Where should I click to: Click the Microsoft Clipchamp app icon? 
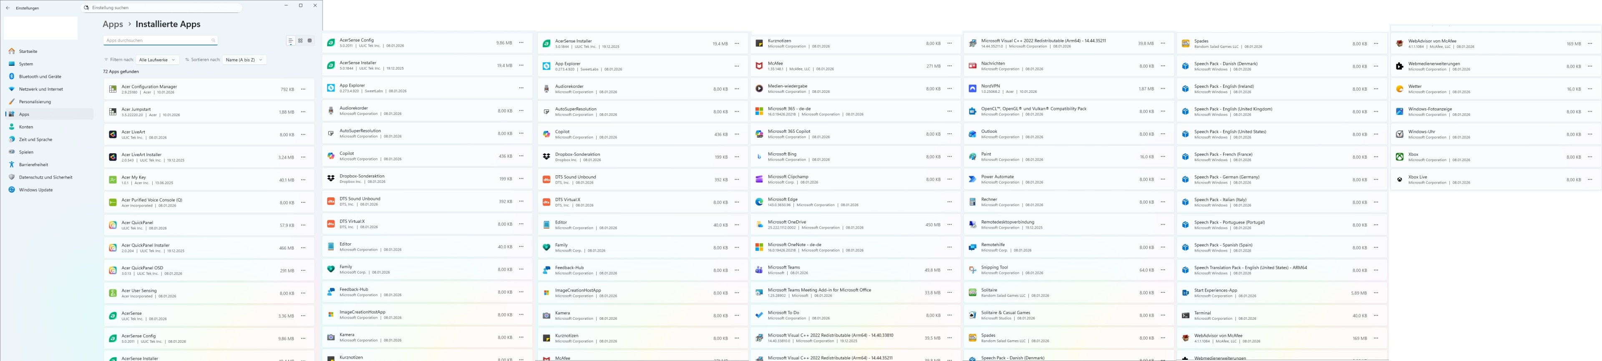coord(759,179)
